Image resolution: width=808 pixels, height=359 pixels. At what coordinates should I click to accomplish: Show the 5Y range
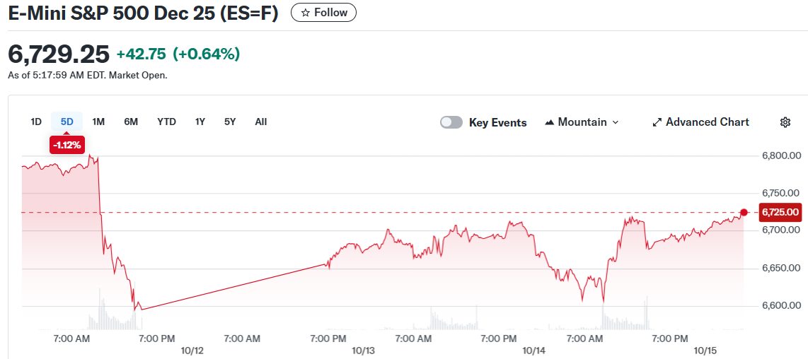pos(230,122)
